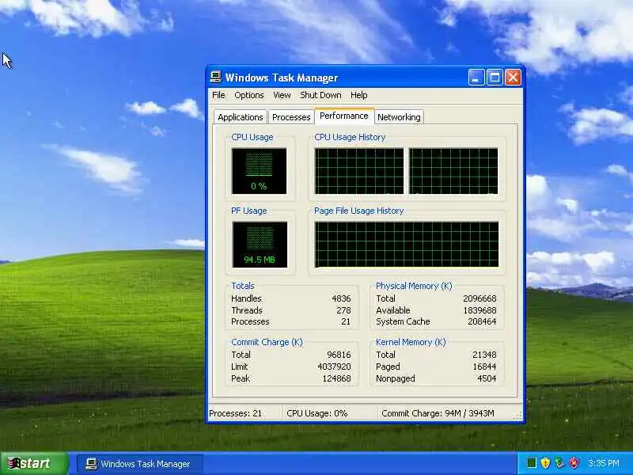Switch to the Applications tab
This screenshot has height=475, width=633.
pos(241,117)
